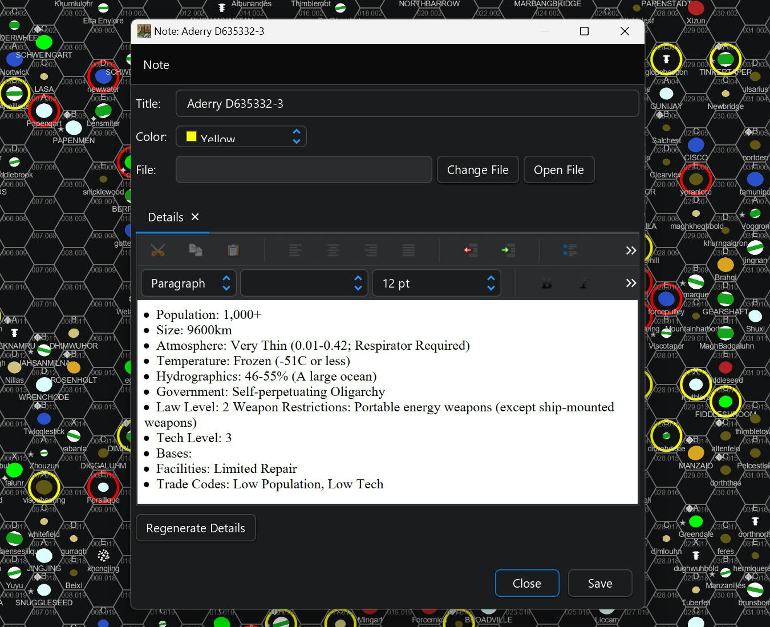Click the Copy icon in editor toolbar
Screen dimensions: 770x627
(196, 250)
